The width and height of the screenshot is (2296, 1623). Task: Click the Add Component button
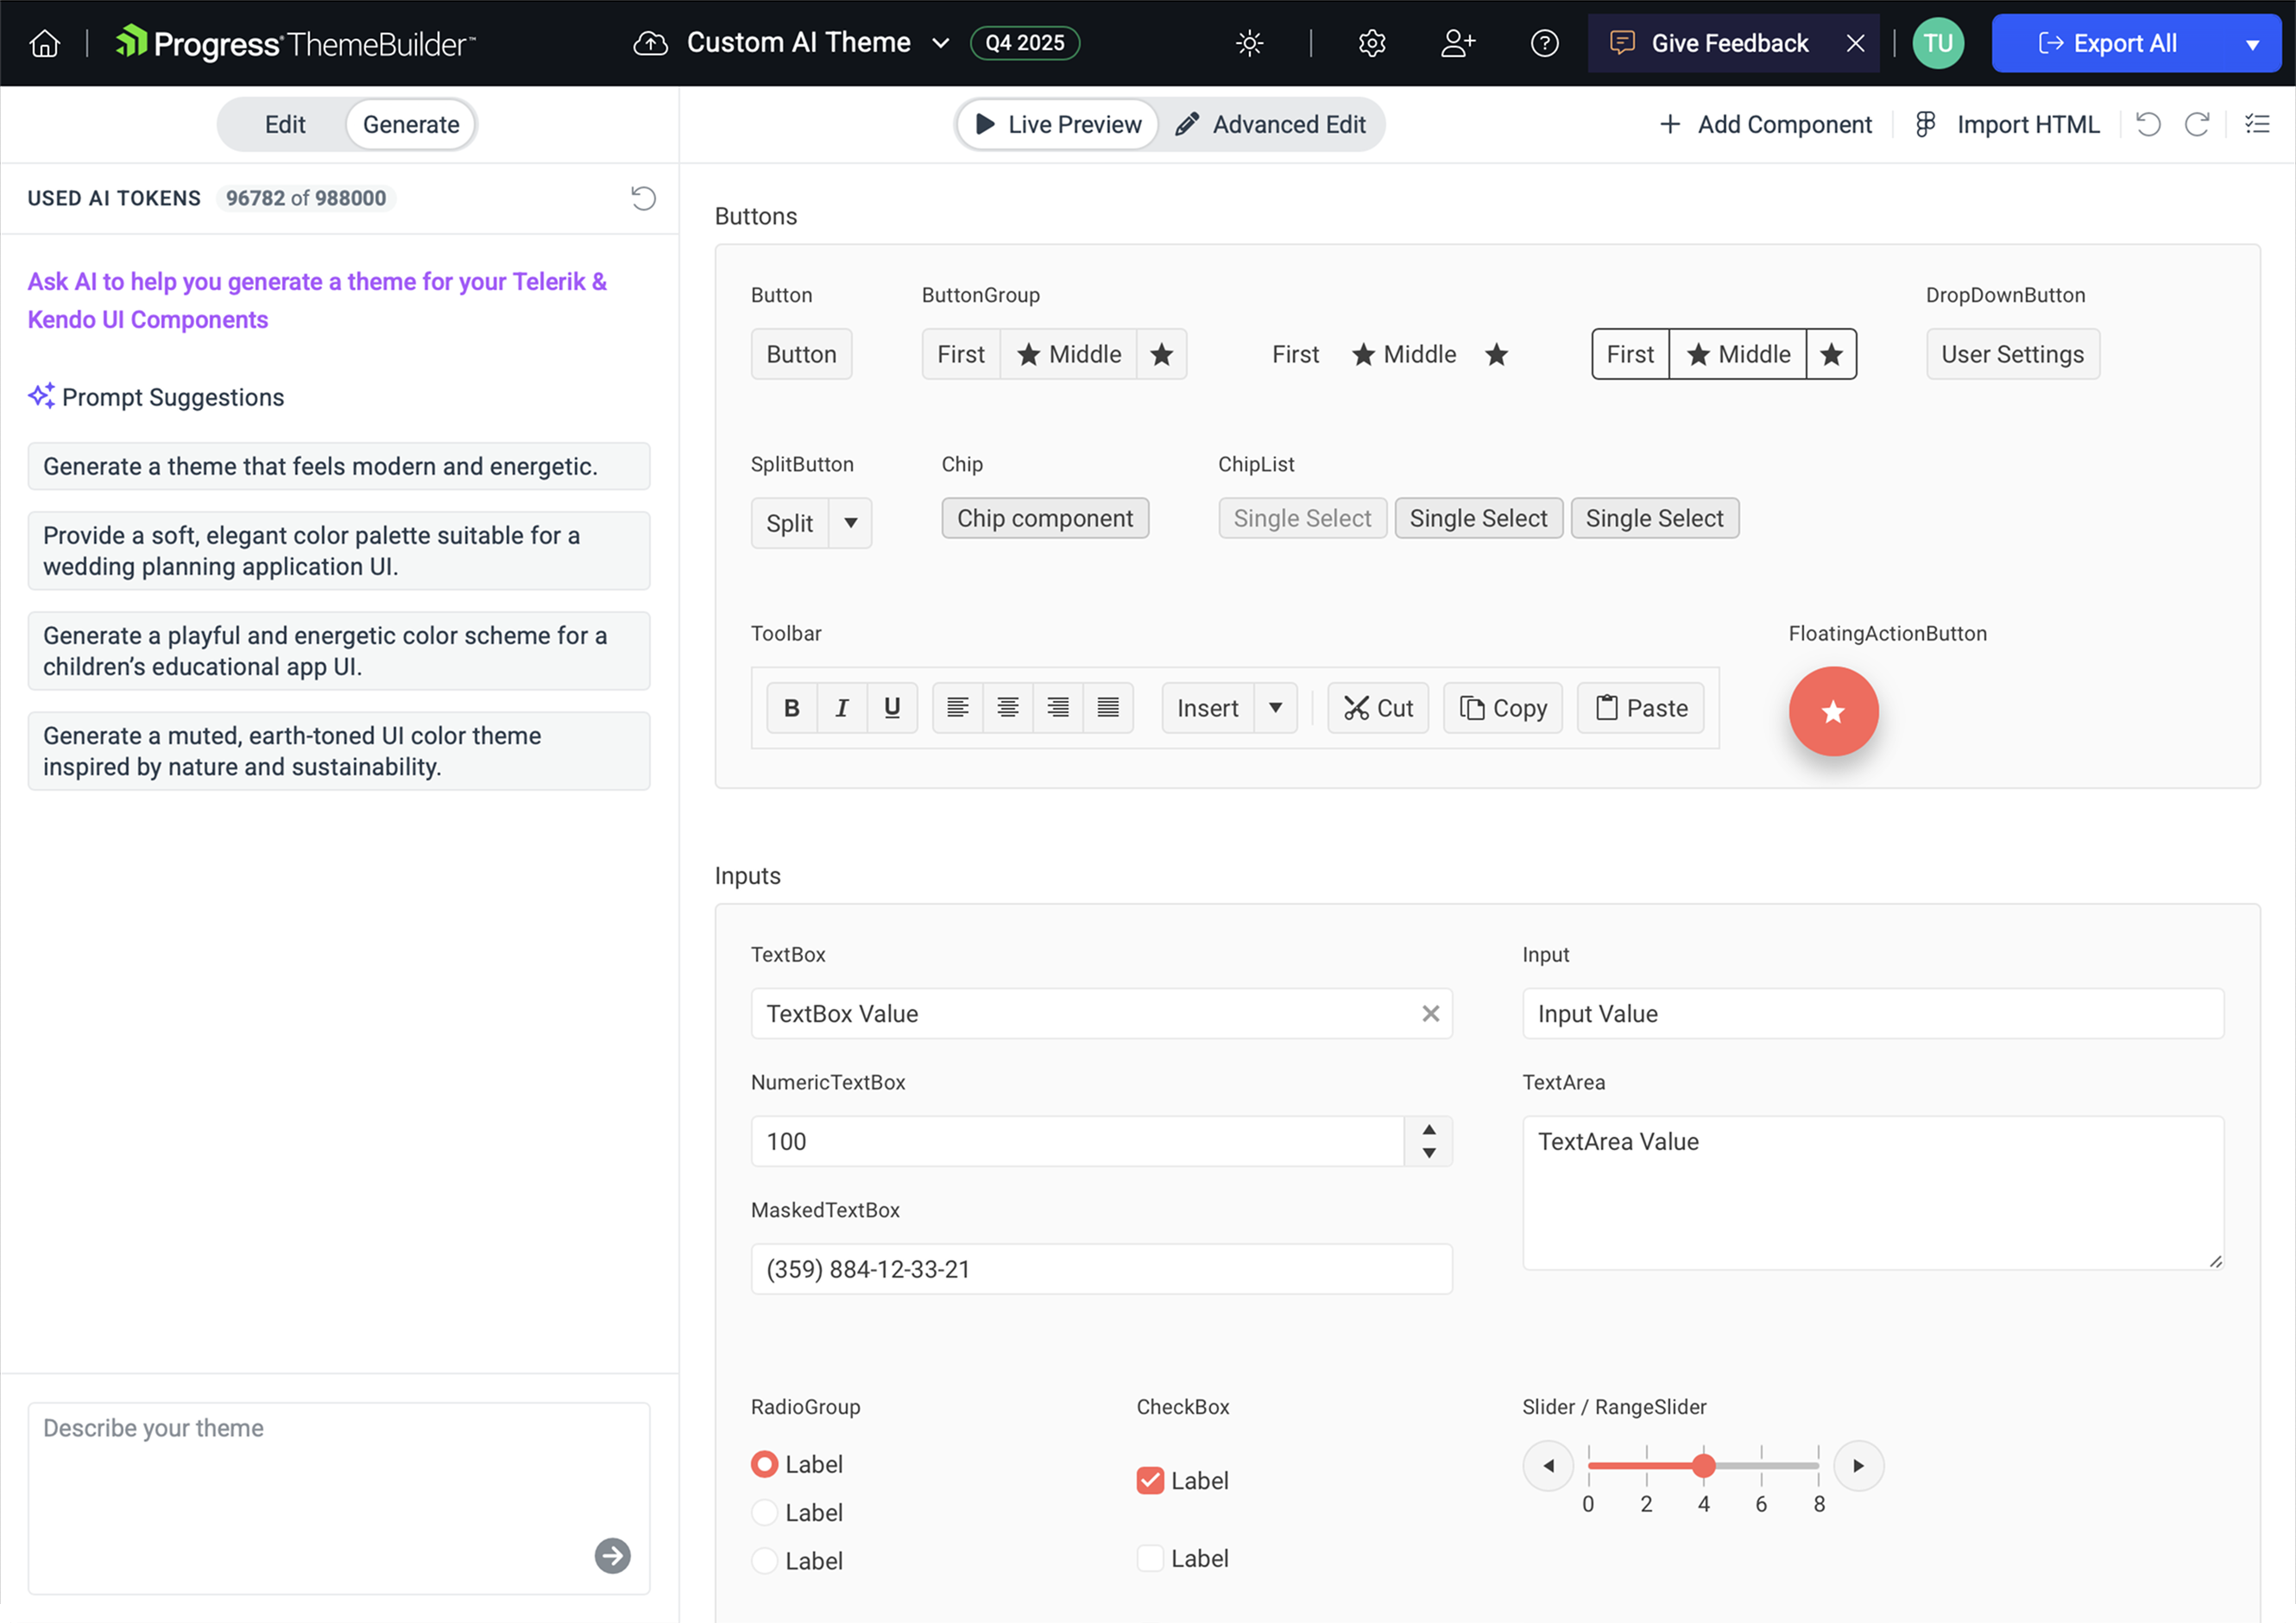[1766, 124]
